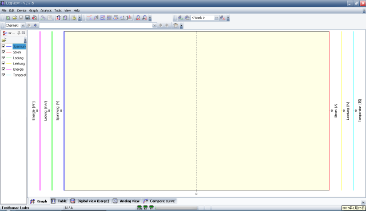Select the Graph tab
The image size is (366, 211).
tap(39, 201)
